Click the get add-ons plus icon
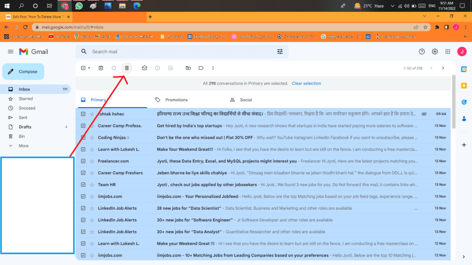This screenshot has height=265, width=472. (464, 145)
